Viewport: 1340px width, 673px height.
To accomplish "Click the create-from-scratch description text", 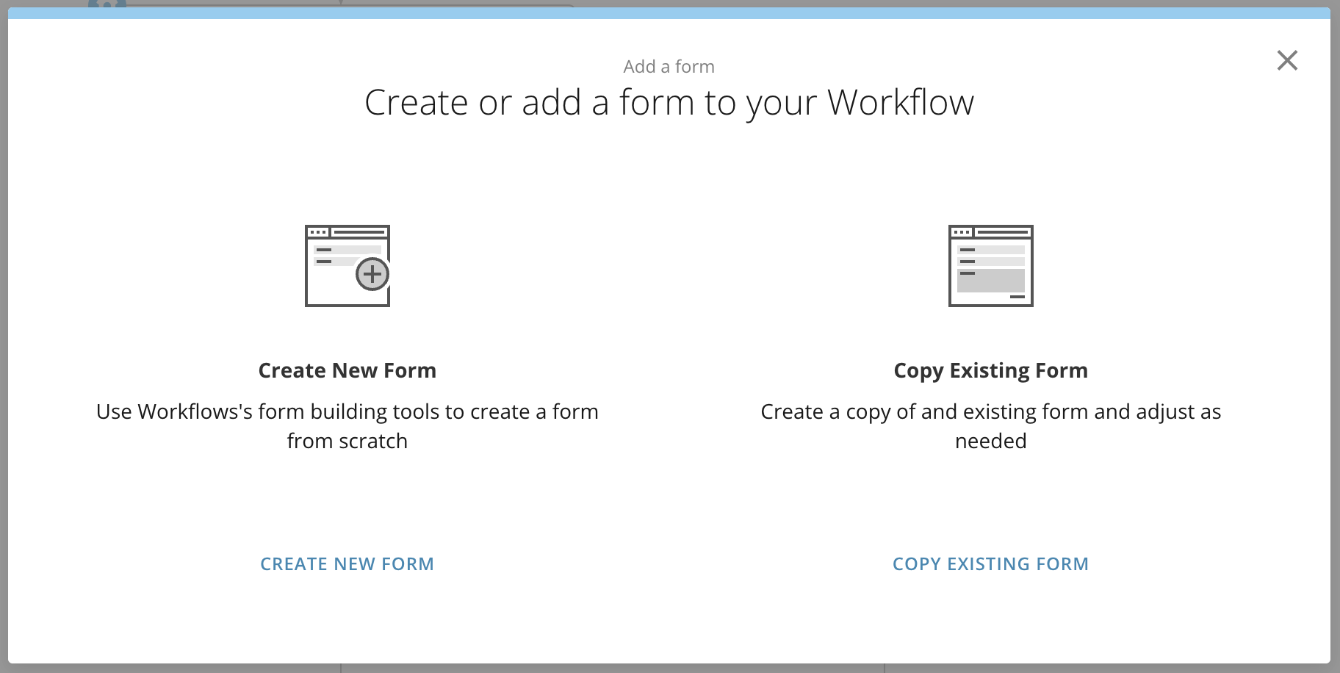I will [x=347, y=426].
